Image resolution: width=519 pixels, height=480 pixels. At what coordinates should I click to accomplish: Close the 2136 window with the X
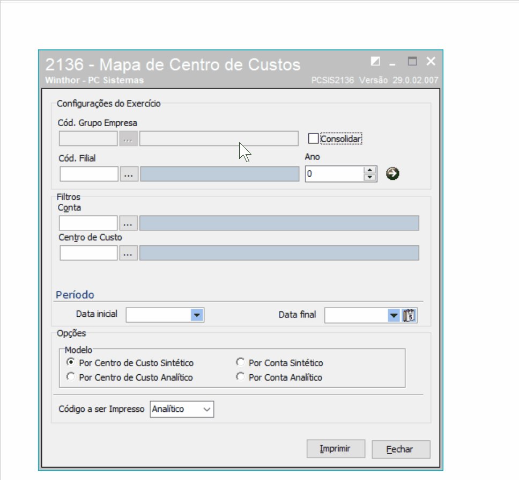tap(431, 61)
